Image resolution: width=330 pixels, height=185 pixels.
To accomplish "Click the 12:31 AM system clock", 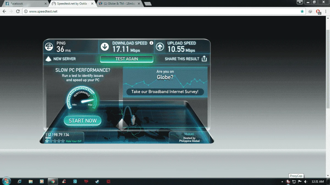I will tap(318, 181).
